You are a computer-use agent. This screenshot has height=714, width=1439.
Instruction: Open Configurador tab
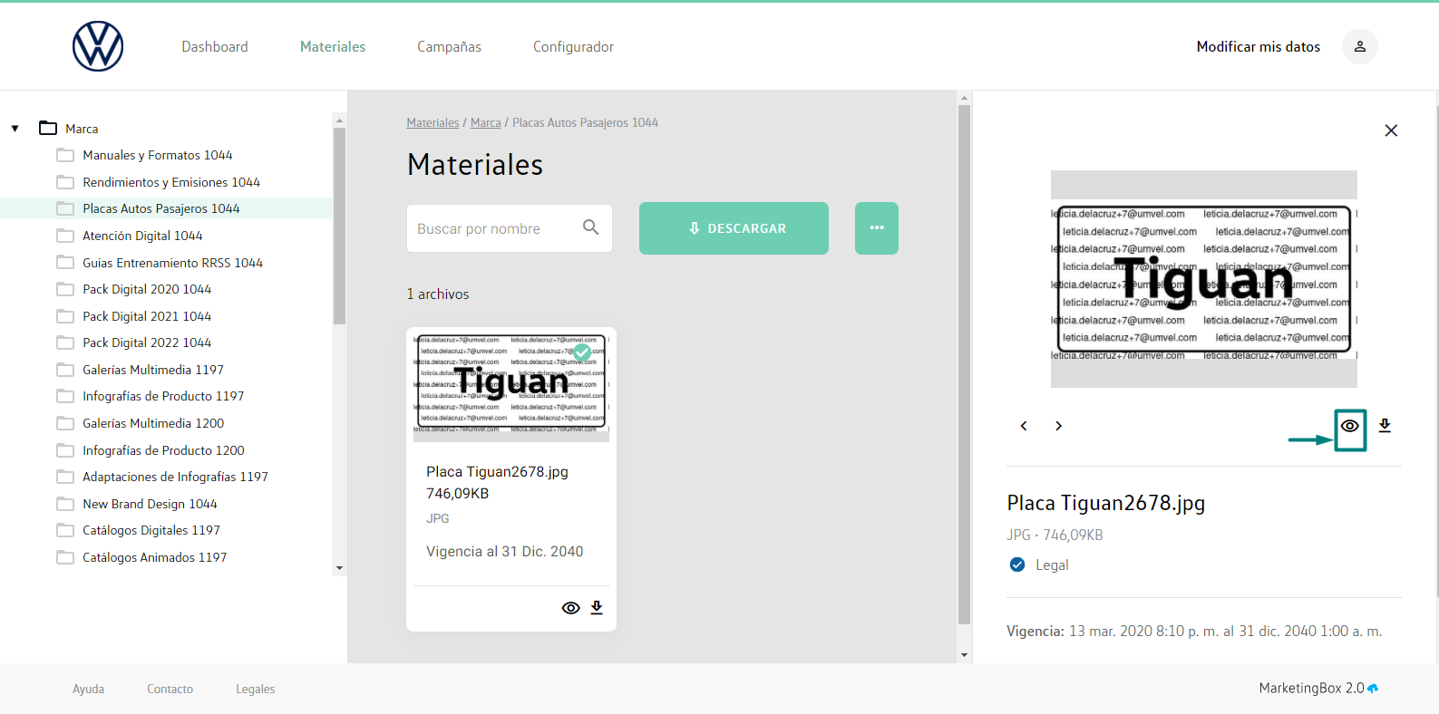573,46
